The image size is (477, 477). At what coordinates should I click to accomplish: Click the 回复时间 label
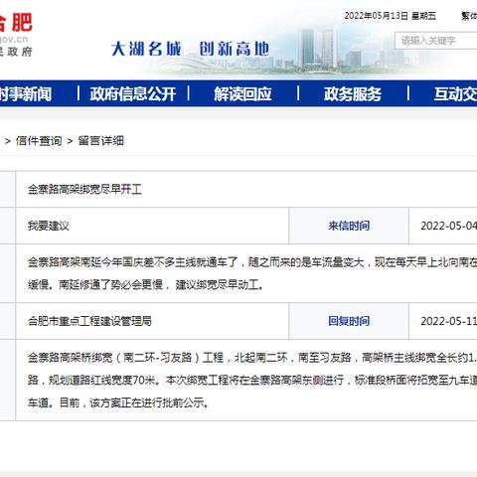tap(349, 321)
